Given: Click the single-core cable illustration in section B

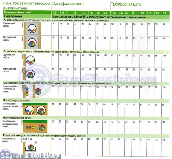Looking at the screenshot, I should click(x=29, y=60).
